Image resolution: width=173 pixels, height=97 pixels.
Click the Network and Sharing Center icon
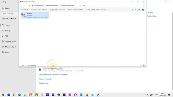click(x=40, y=69)
